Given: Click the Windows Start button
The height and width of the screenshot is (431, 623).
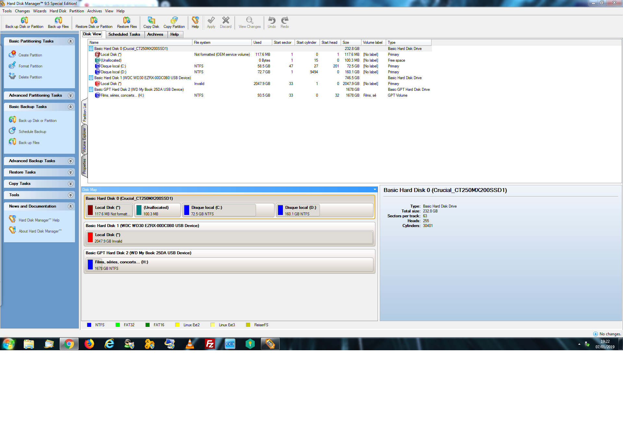Looking at the screenshot, I should (x=9, y=344).
